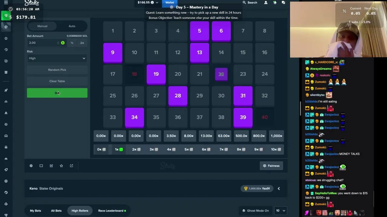
Task: Click 'MONEY TALKS' chat message by Ewajacks
Action: click(349, 154)
